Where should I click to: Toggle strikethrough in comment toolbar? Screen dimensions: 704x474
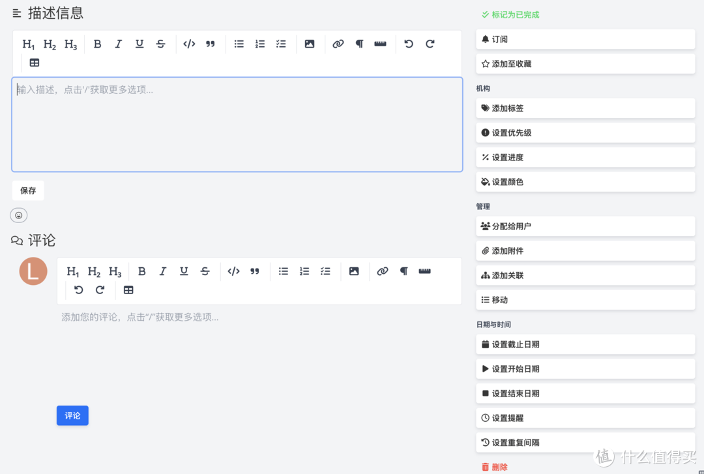click(205, 272)
